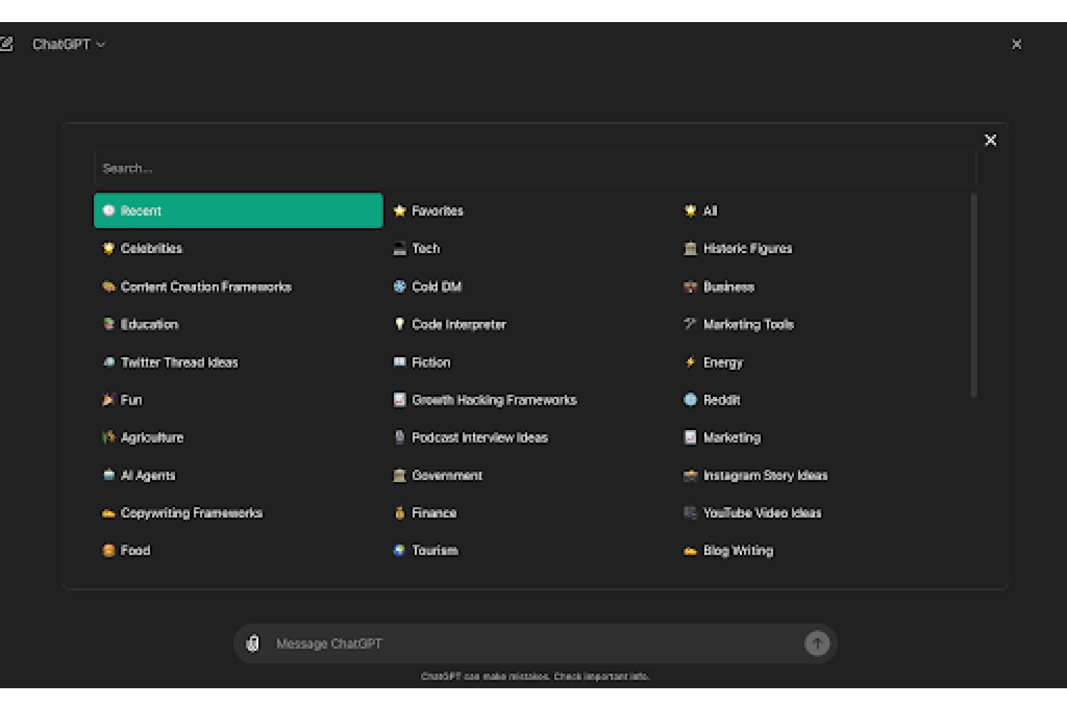1067x711 pixels.
Task: Click Instagram Story Ideas camera icon
Action: [690, 475]
